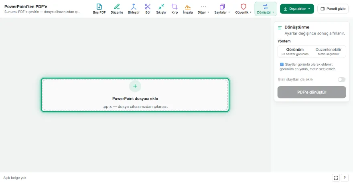Click the Dönüştürme panel header icon
Viewport: 353px width, 183px height.
[x=280, y=28]
